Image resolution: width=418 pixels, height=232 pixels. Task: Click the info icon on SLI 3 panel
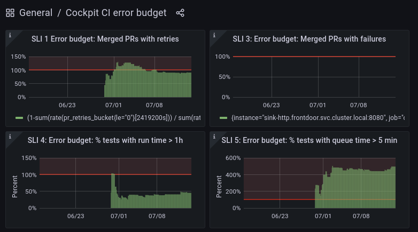[x=214, y=36]
